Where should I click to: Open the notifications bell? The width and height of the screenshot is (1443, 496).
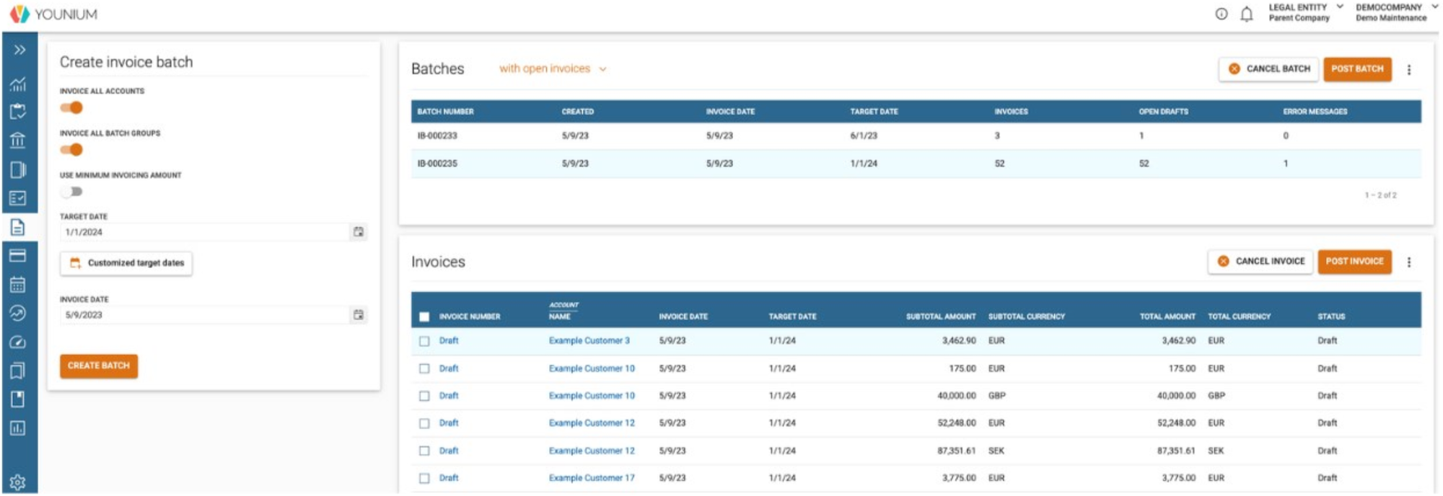click(1247, 14)
